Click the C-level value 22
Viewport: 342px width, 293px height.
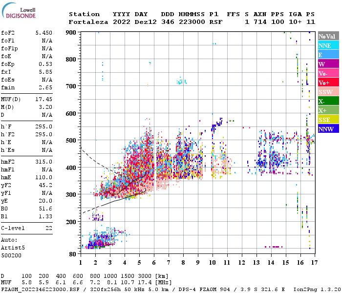49,228
